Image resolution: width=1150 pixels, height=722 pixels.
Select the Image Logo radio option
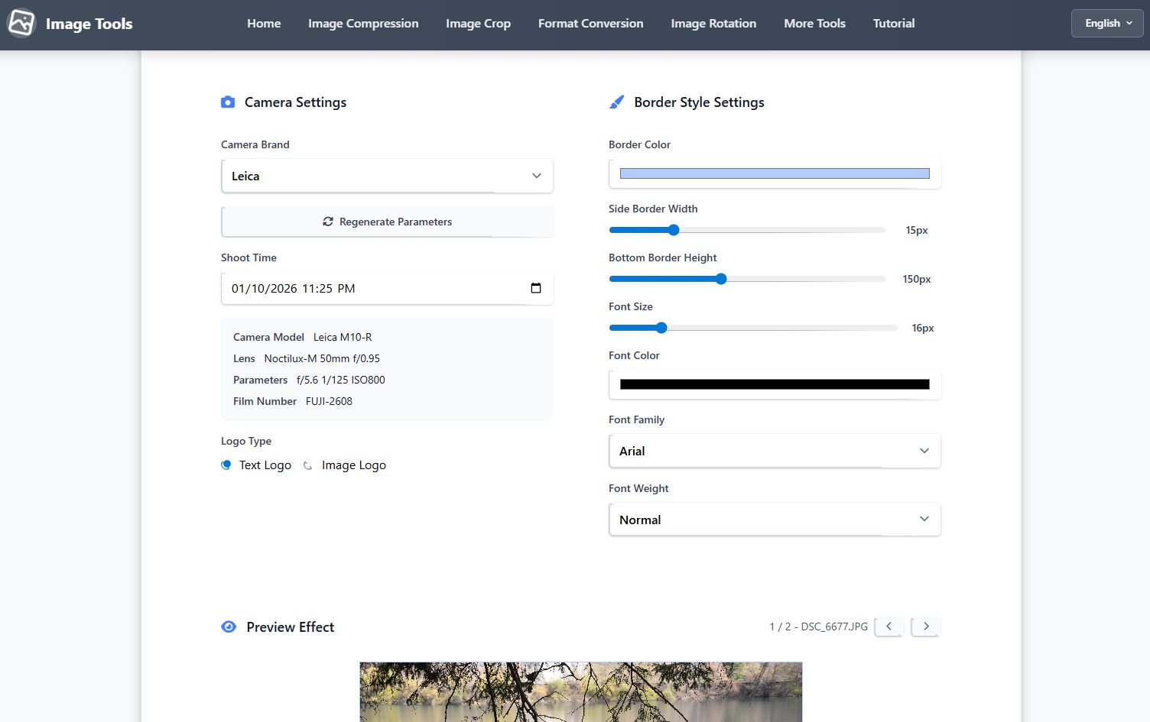tap(308, 465)
